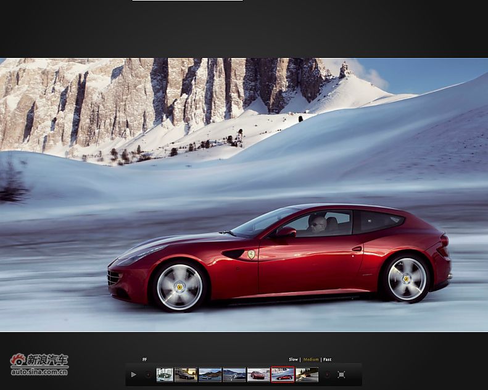Select the fourth thumbnail in filmstrip
The image size is (488, 390).
tap(234, 375)
